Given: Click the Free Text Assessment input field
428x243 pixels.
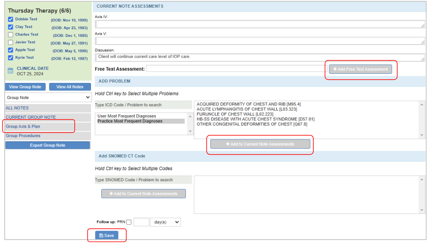Looking at the screenshot, I should 236,69.
